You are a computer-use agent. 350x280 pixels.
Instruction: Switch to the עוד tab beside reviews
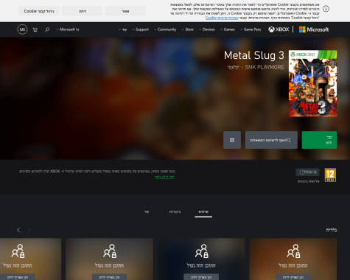147,211
